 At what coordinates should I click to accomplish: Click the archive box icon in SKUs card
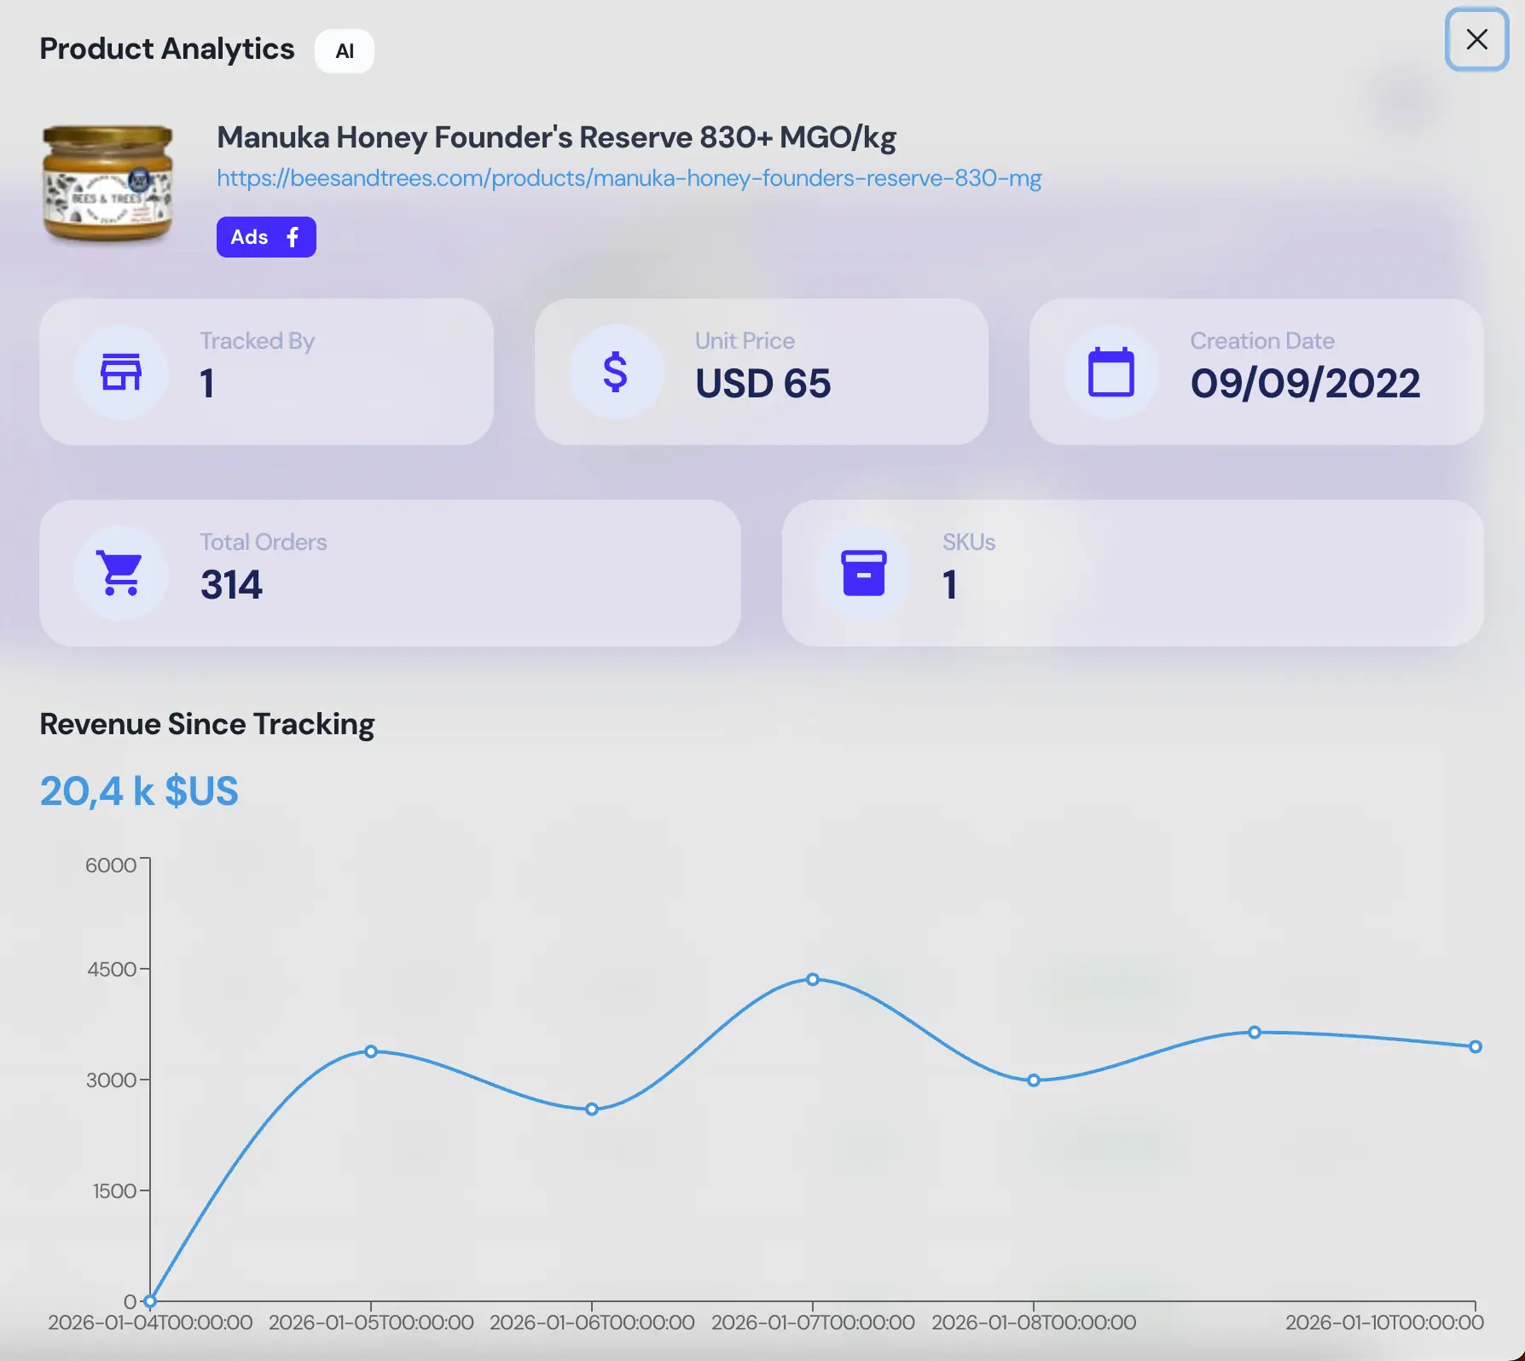(x=864, y=573)
